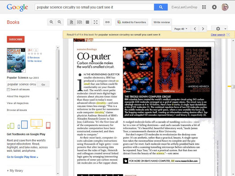Click the EveryLastCumDrop account name
Image resolution: width=235 pixels, height=176 pixels.
point(184,7)
